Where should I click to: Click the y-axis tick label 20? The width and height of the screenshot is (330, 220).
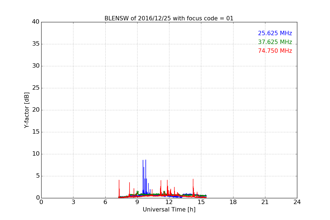[x=36, y=110]
